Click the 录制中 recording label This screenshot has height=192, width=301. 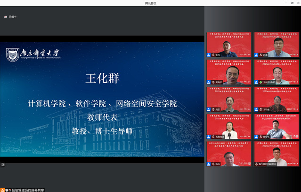[13, 17]
